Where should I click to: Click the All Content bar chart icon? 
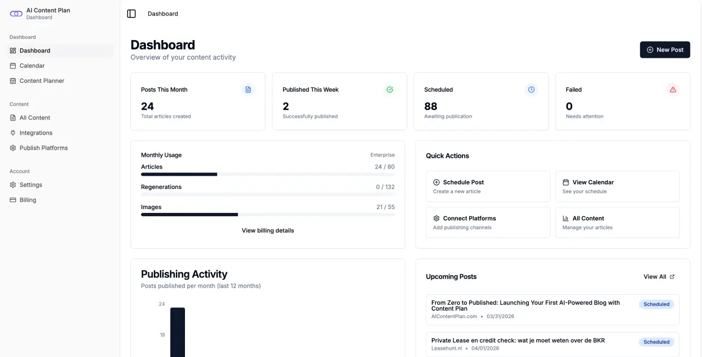[x=566, y=219]
